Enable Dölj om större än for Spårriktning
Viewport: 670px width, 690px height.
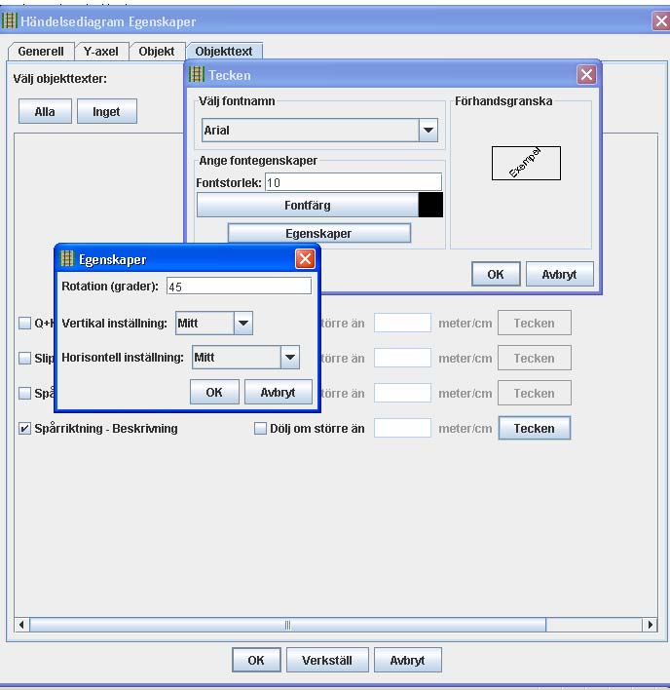(x=260, y=428)
